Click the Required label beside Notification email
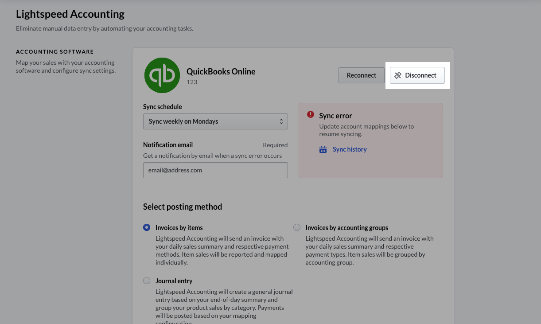Screen dimensions: 541x324 click(x=275, y=145)
